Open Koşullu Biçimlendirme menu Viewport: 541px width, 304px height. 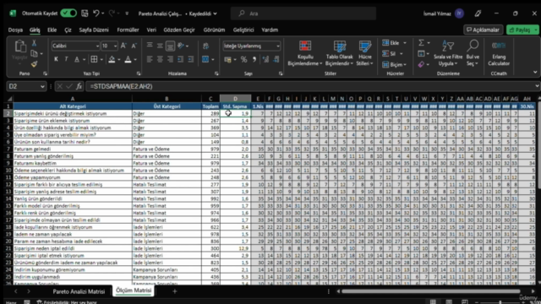coord(305,53)
